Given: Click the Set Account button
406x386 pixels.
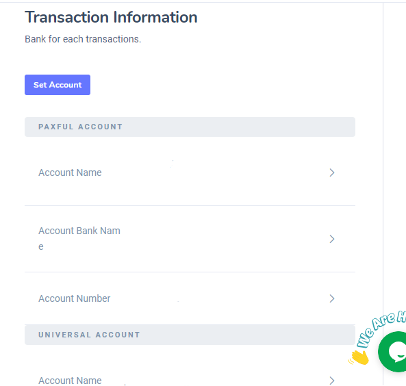Looking at the screenshot, I should 58,85.
